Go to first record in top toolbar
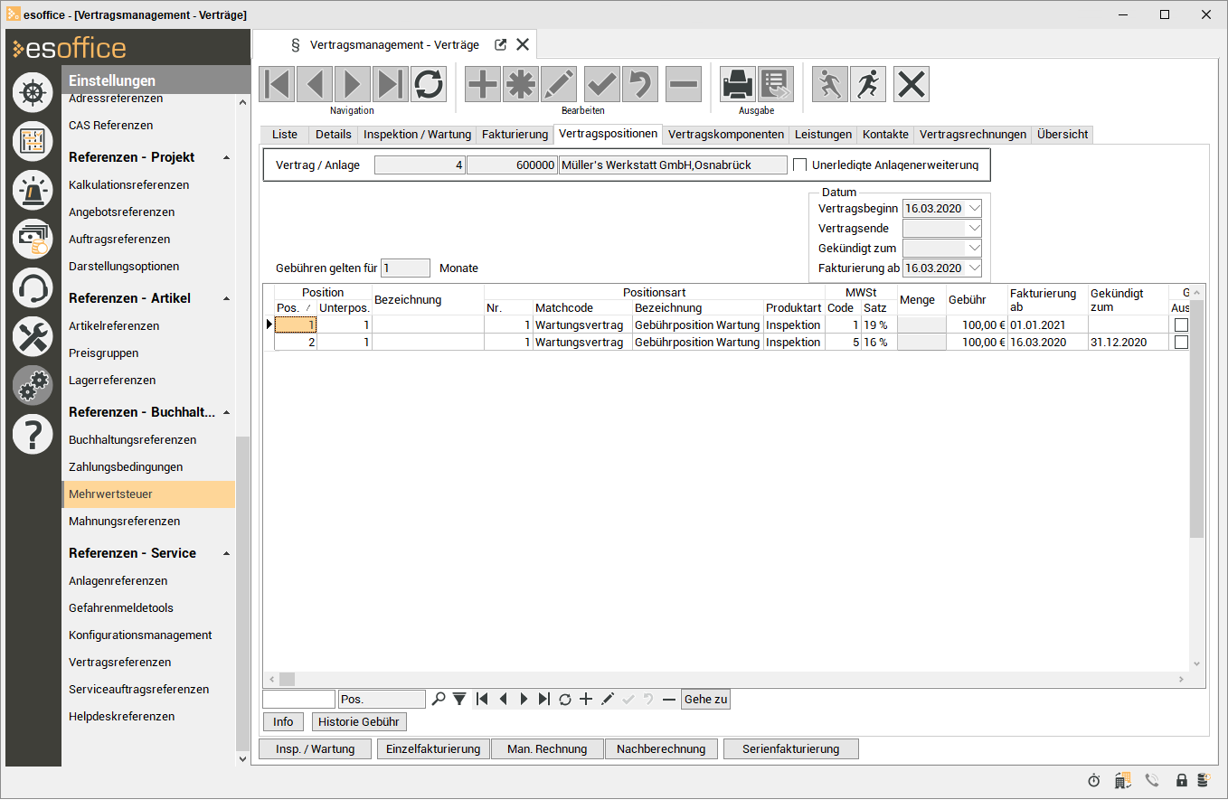 click(278, 84)
